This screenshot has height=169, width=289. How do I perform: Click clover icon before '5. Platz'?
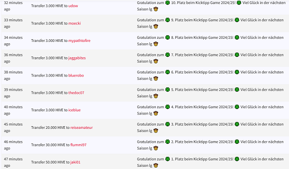168,90
